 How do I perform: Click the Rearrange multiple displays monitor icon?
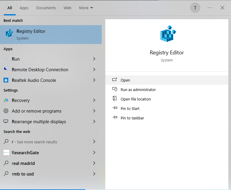click(x=6, y=122)
